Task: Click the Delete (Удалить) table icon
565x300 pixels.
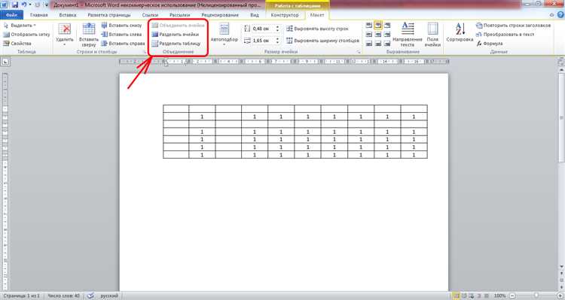Action: click(65, 34)
